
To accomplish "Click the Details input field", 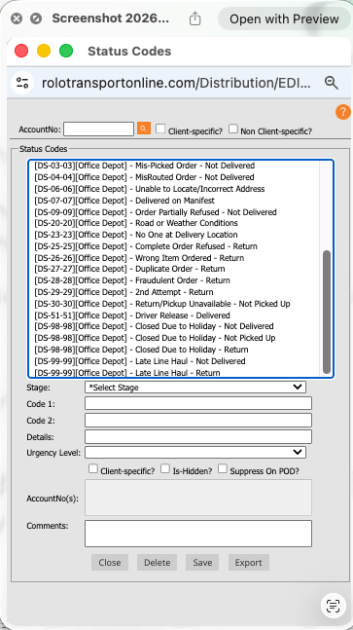I will (198, 437).
